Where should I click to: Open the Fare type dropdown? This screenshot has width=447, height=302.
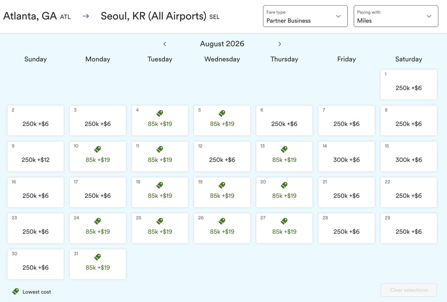[x=305, y=16]
